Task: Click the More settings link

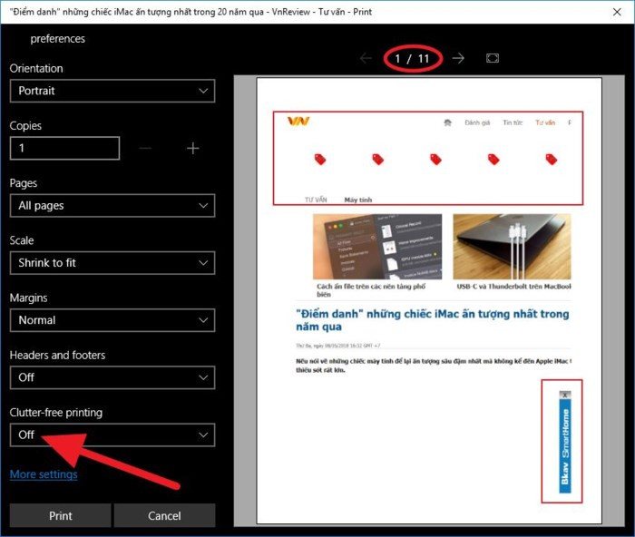Action: (x=44, y=474)
